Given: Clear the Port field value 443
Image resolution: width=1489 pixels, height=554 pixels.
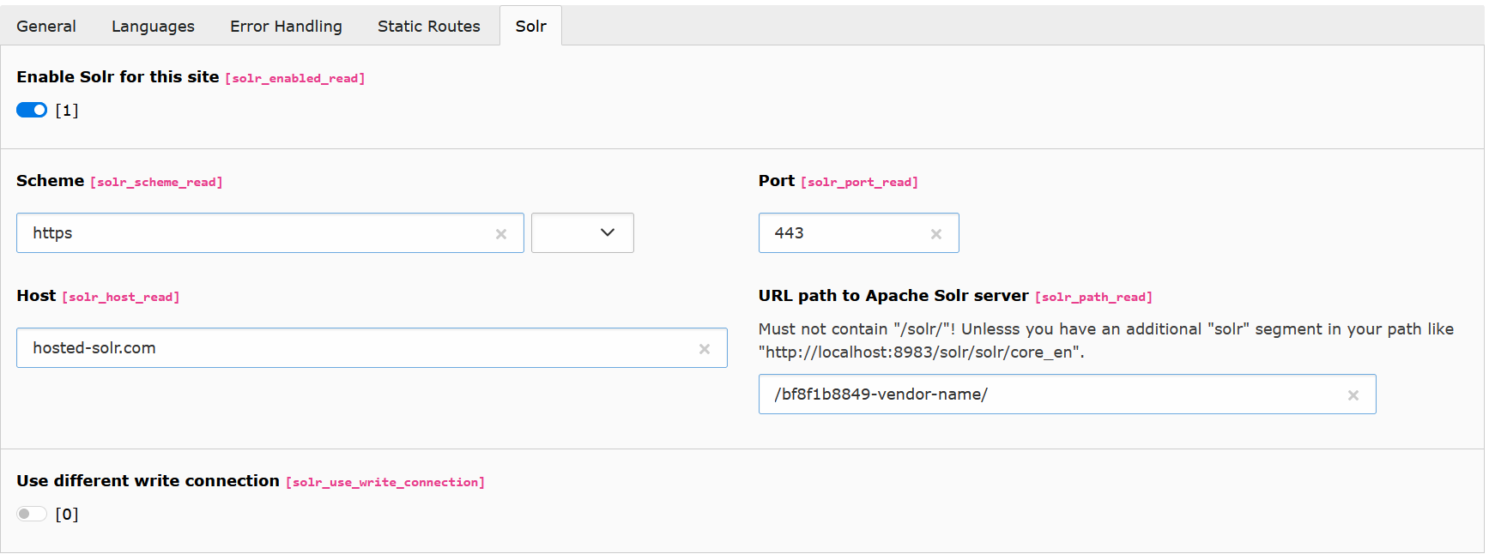Looking at the screenshot, I should tap(936, 234).
